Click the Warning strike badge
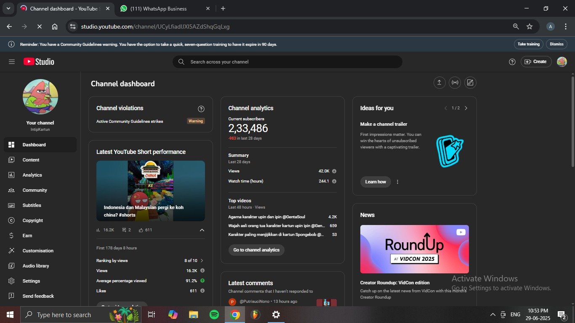Image resolution: width=575 pixels, height=323 pixels. (196, 121)
